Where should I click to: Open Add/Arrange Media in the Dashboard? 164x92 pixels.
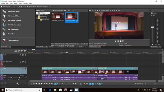point(14,11)
